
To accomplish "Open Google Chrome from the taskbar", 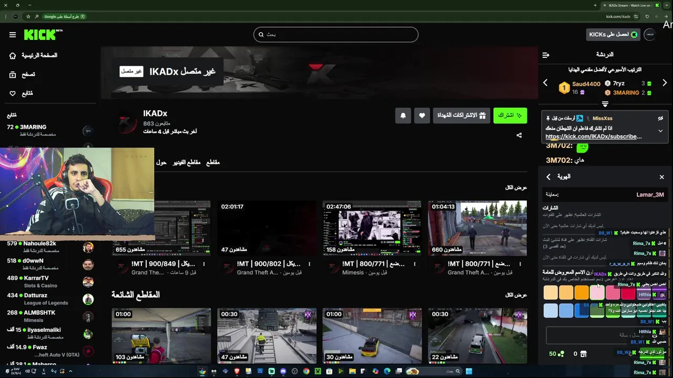I will (x=306, y=371).
